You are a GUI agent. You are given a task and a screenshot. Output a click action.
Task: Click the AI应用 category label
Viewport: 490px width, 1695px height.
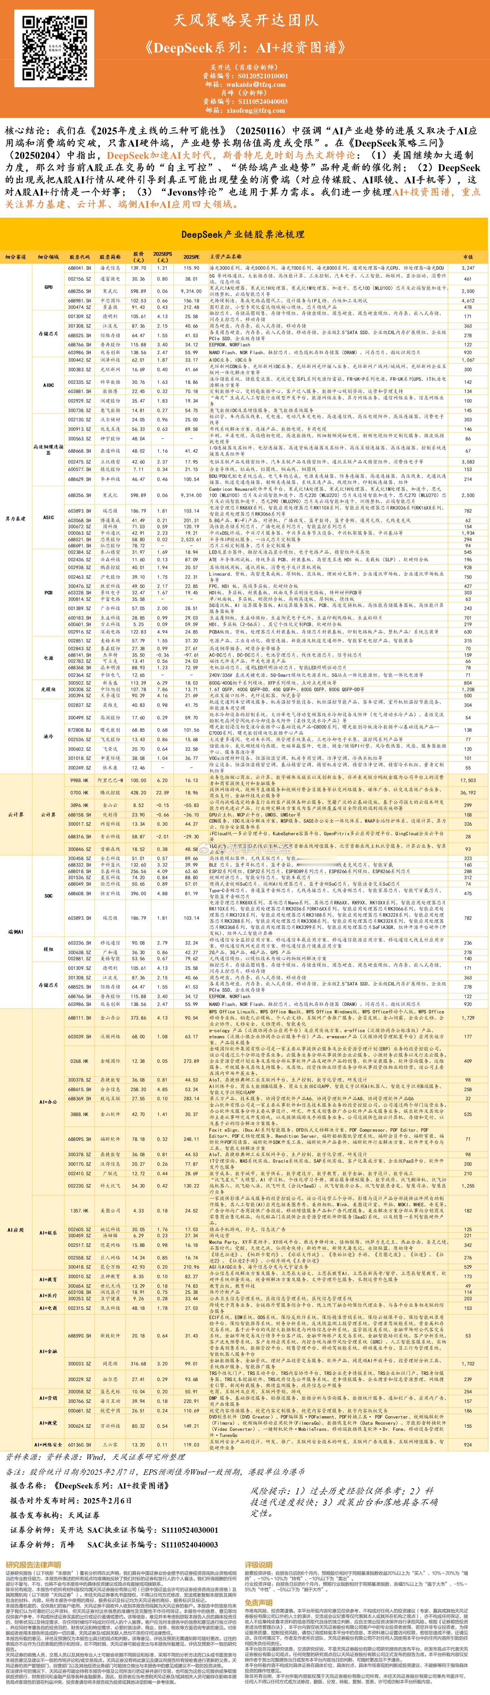point(16,1230)
